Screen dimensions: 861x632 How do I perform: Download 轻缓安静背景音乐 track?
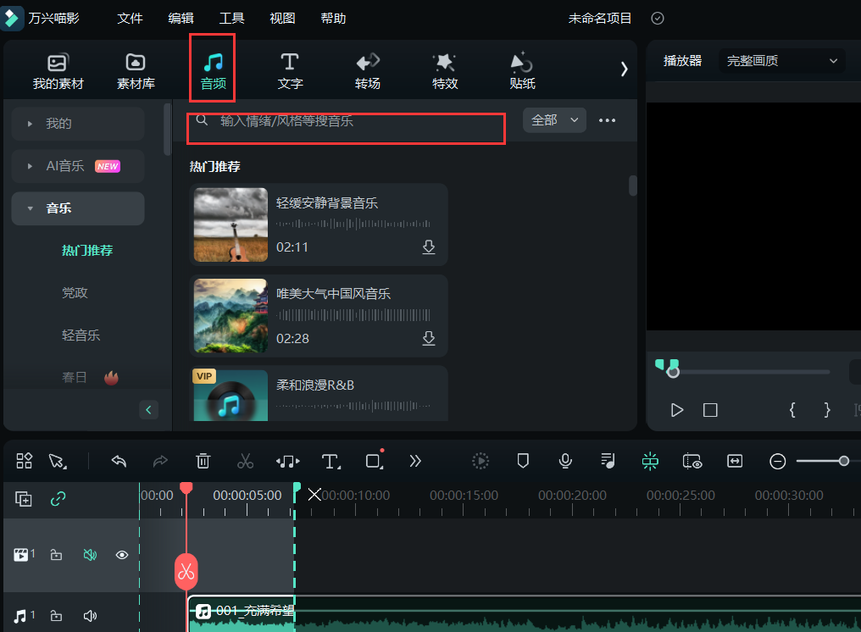pos(429,247)
